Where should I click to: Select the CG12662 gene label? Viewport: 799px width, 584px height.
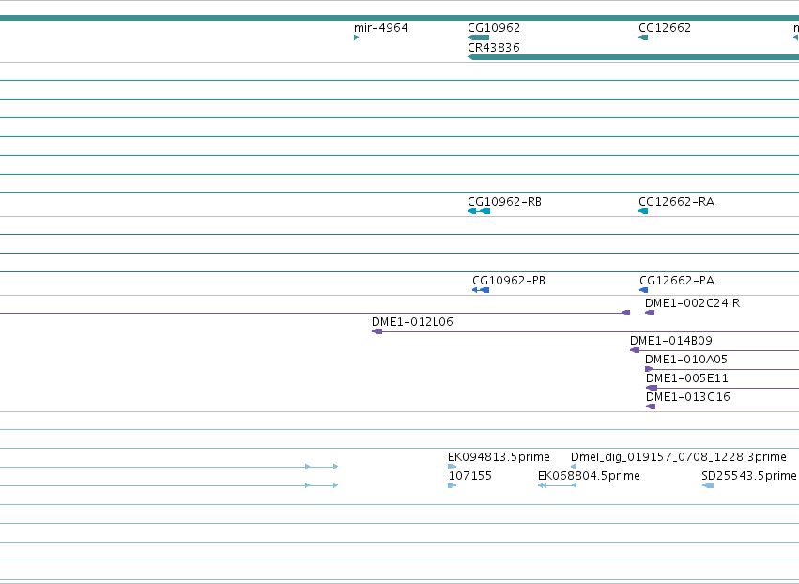pyautogui.click(x=665, y=28)
